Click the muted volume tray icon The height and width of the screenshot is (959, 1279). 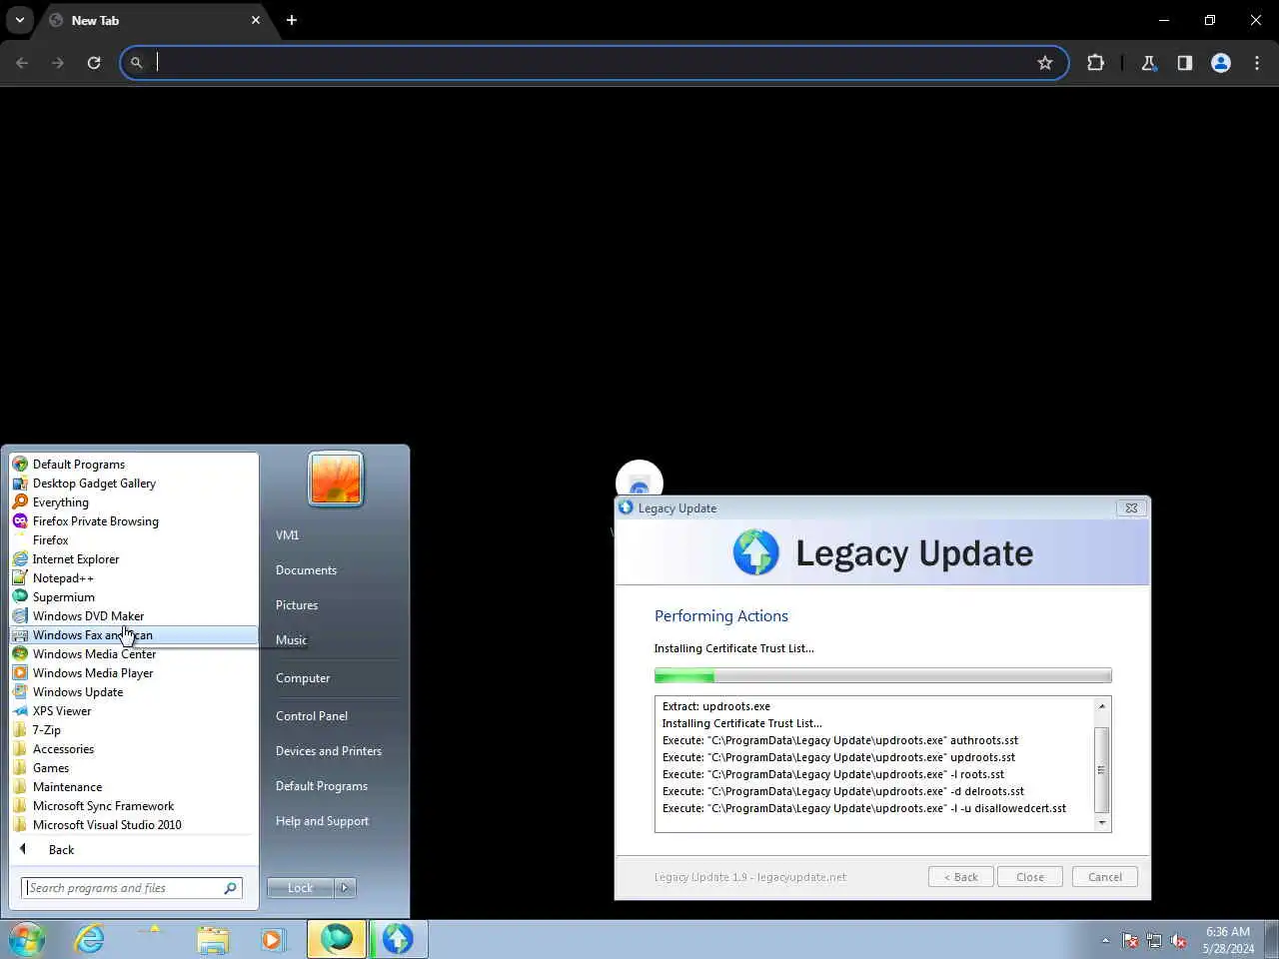(x=1179, y=940)
